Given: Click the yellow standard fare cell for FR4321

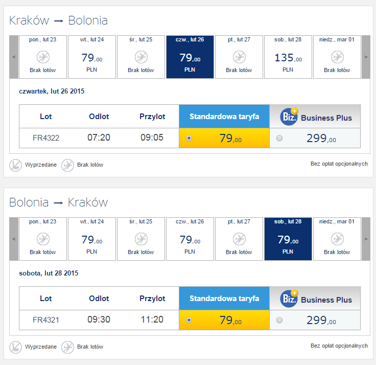Looking at the screenshot, I should click(x=224, y=320).
